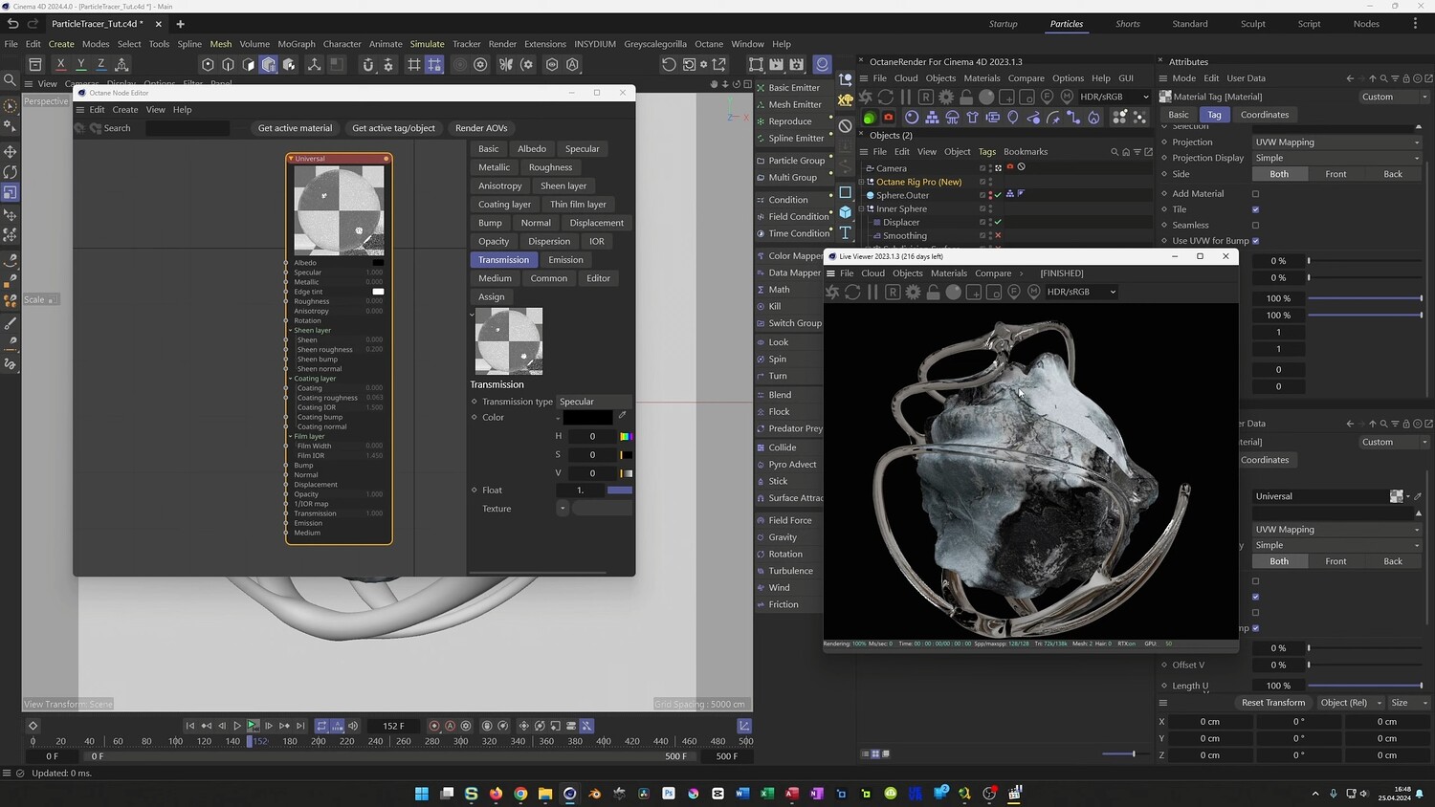1435x807 pixels.
Task: Open the Projection UVW Mapping dropdown
Action: click(1337, 142)
